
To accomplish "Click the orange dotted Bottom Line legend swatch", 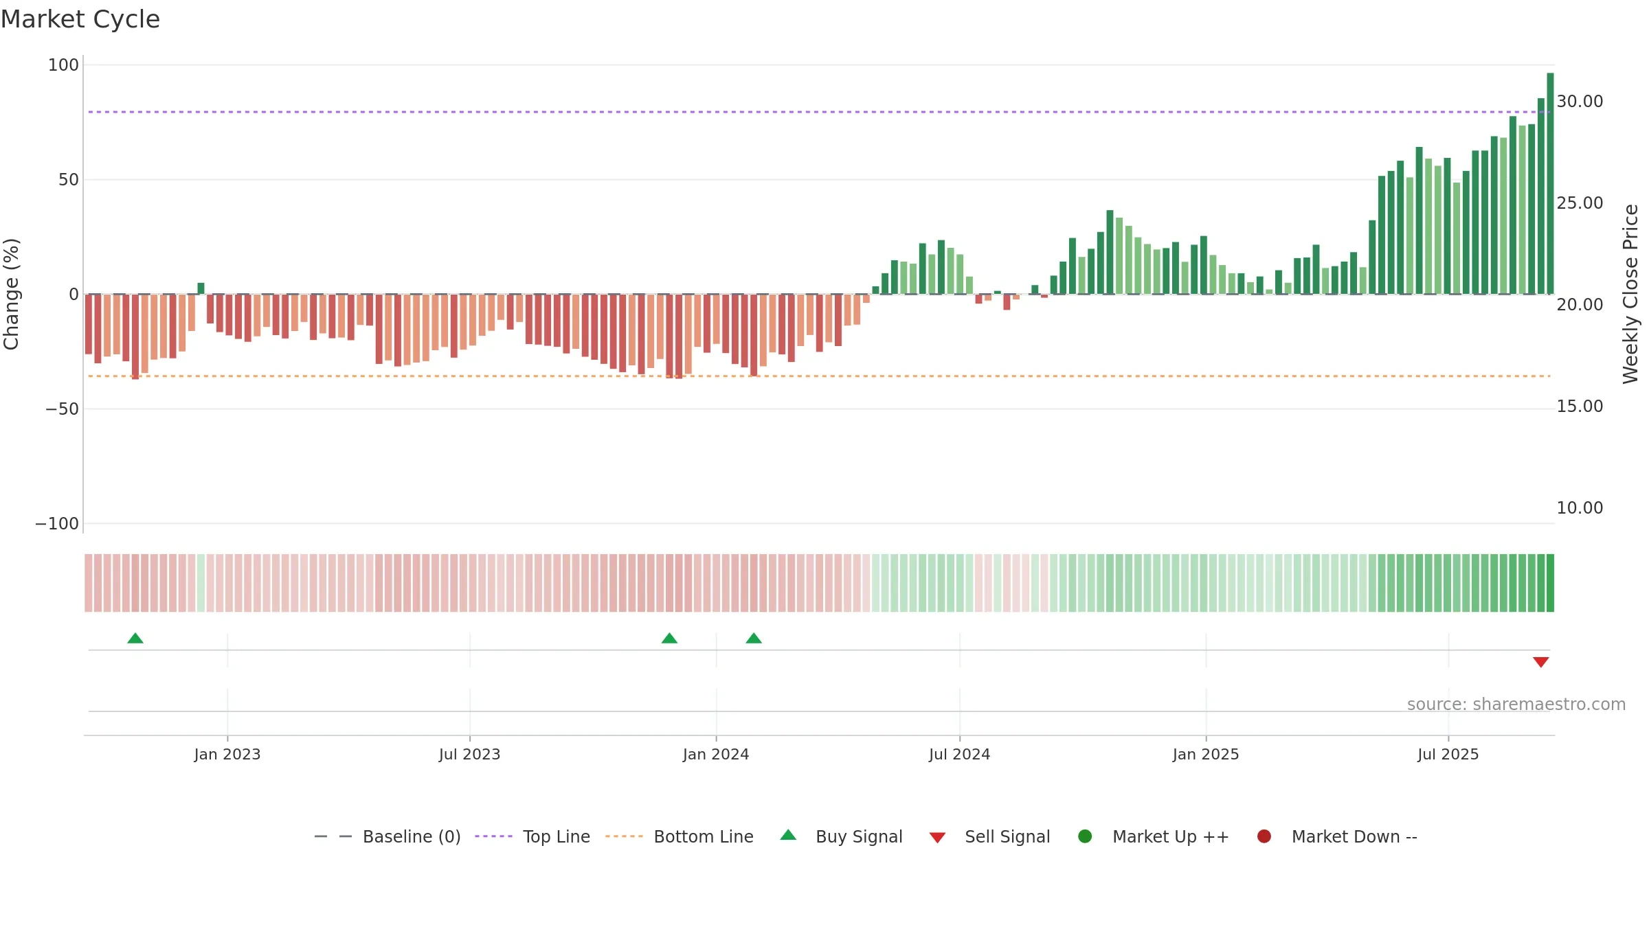I will pos(624,836).
